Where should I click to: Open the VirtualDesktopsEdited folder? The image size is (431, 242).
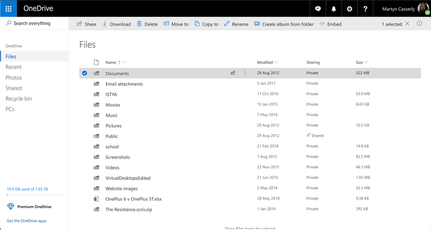tap(128, 178)
